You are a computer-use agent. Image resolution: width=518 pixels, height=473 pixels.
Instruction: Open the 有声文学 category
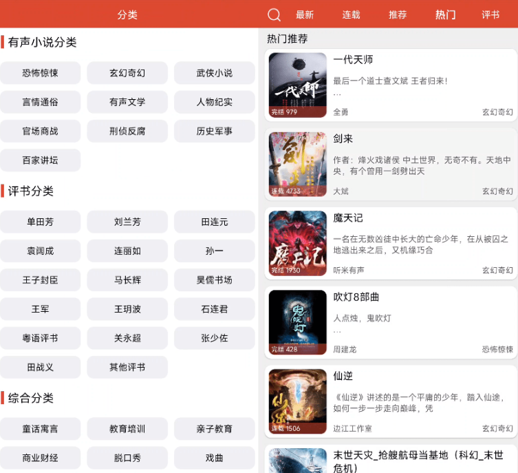[x=127, y=102]
